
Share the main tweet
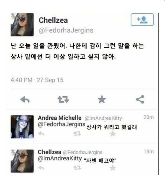[x=140, y=99]
